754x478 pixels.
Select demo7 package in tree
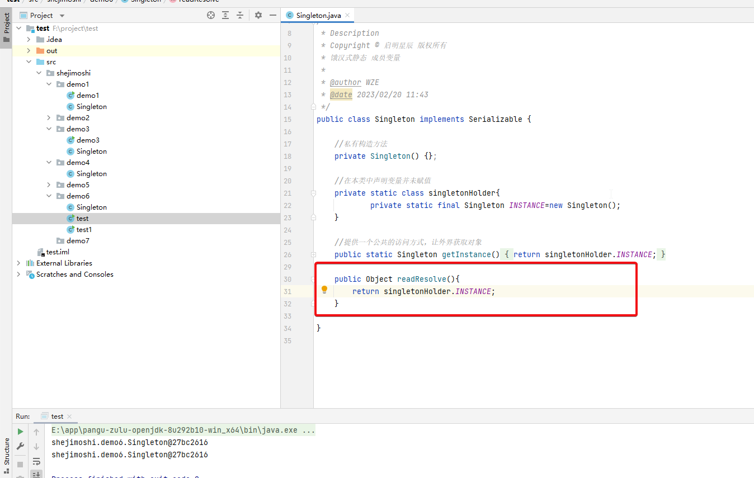coord(78,241)
